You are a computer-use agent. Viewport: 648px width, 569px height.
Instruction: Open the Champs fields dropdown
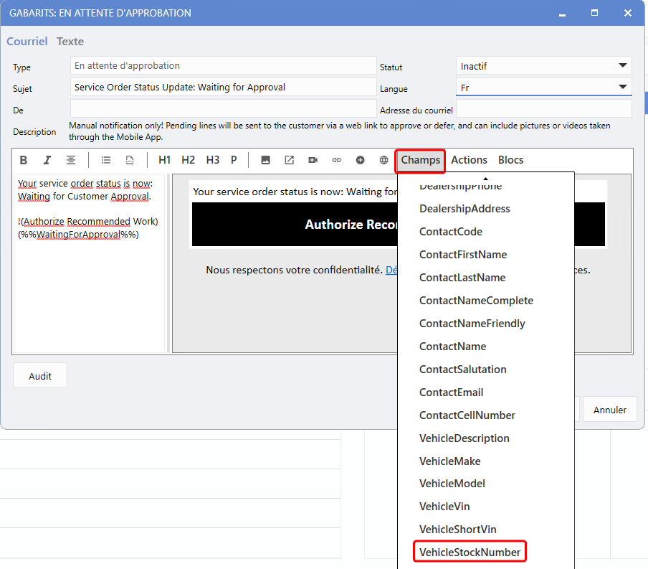pos(421,160)
